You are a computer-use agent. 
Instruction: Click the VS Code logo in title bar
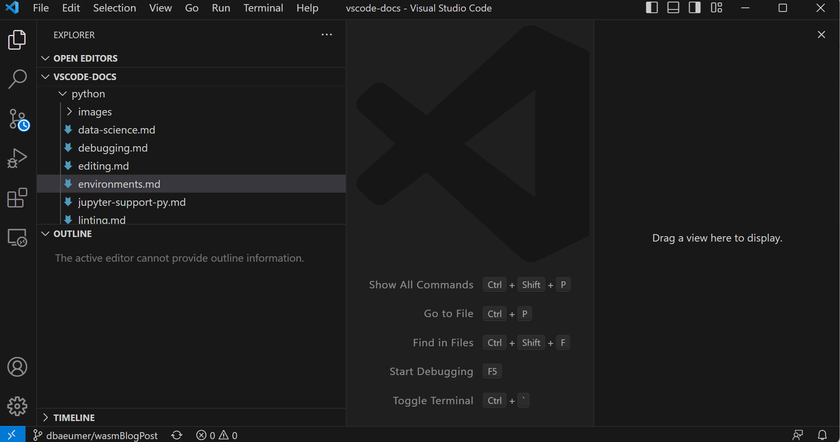coord(12,8)
